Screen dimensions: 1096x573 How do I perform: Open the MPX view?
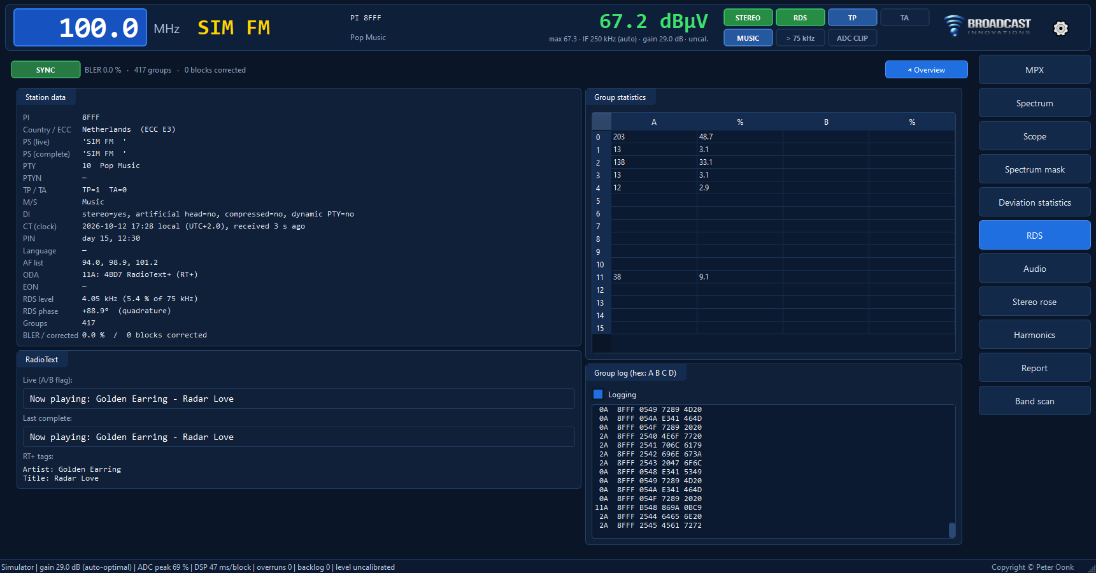(x=1034, y=70)
